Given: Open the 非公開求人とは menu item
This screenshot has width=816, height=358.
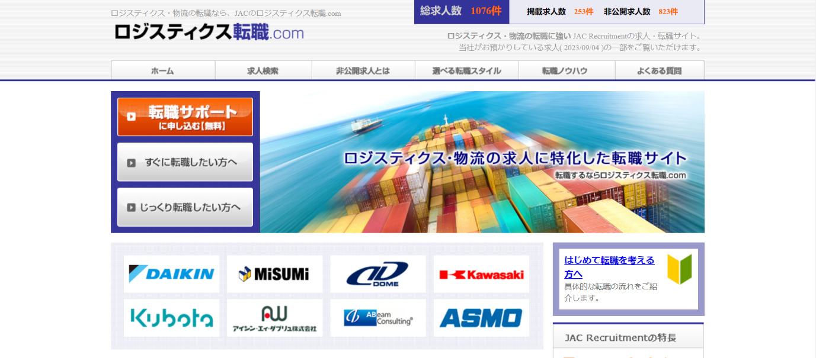Looking at the screenshot, I should (x=363, y=70).
